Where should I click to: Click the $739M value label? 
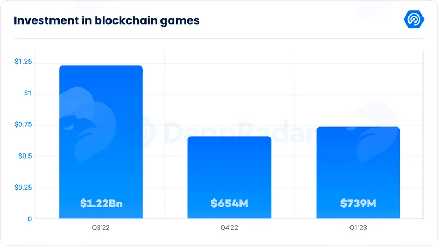coord(358,203)
